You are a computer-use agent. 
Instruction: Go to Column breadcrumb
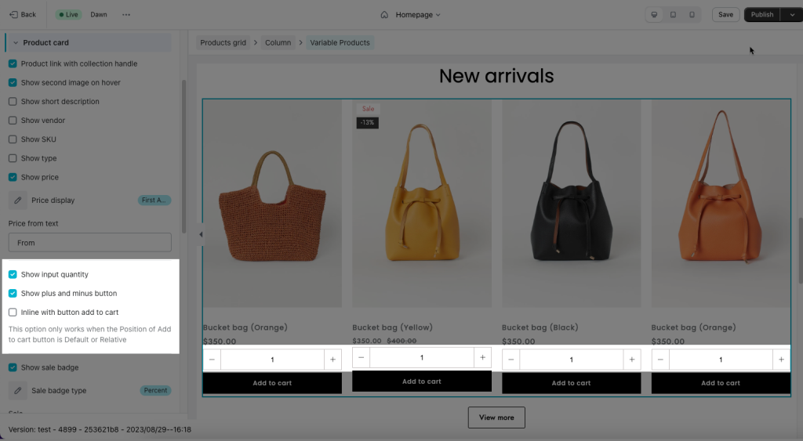click(278, 42)
